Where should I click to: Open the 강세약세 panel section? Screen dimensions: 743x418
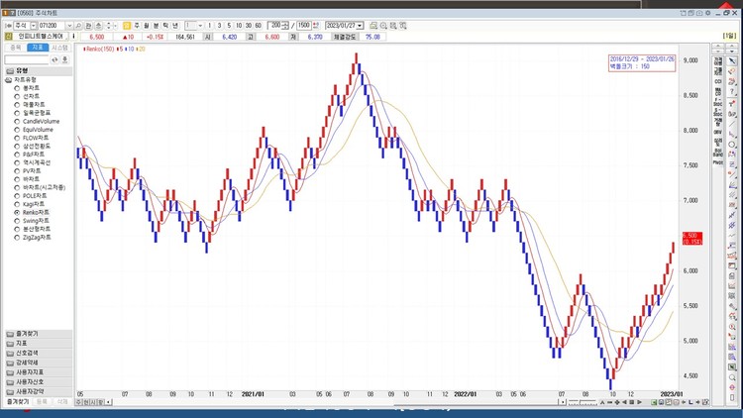[30, 363]
